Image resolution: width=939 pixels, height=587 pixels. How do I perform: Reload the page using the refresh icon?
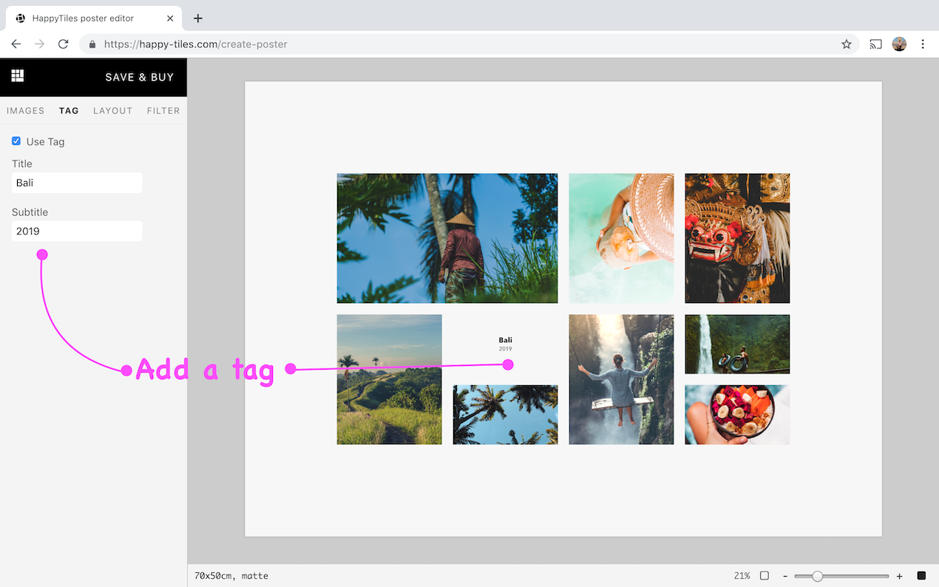point(63,44)
